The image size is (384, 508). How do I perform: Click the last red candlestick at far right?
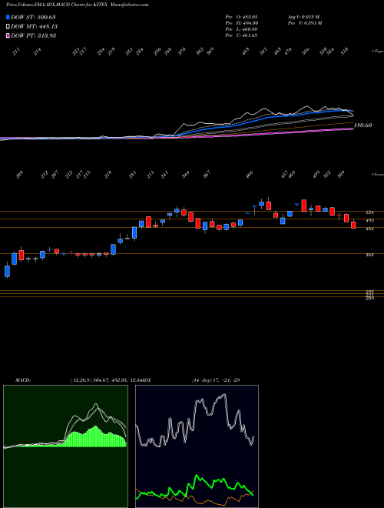pos(353,225)
